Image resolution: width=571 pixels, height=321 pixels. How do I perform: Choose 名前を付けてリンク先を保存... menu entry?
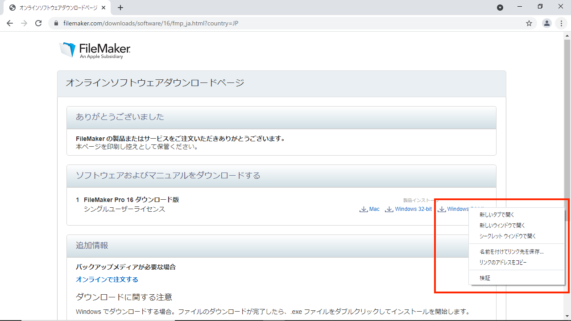(x=517, y=252)
